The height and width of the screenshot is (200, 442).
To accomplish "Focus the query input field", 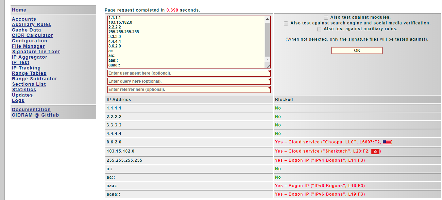I will click(189, 81).
